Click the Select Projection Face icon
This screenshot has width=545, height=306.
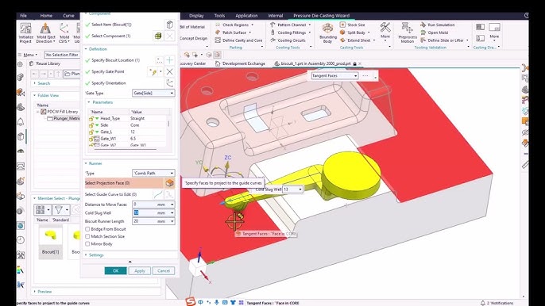tap(169, 183)
